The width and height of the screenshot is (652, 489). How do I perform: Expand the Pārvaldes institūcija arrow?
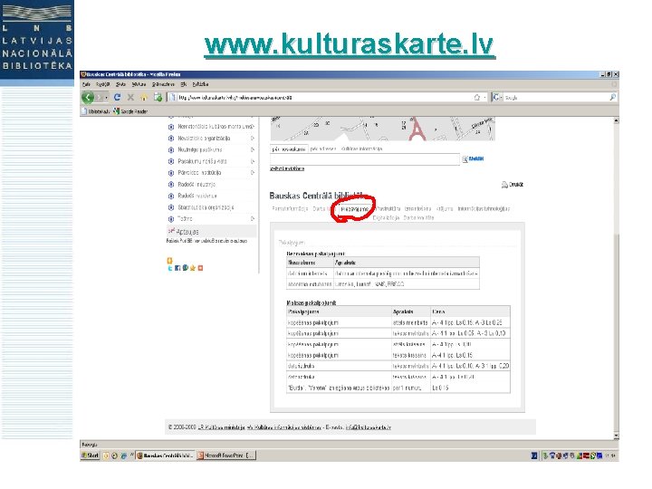[x=253, y=173]
